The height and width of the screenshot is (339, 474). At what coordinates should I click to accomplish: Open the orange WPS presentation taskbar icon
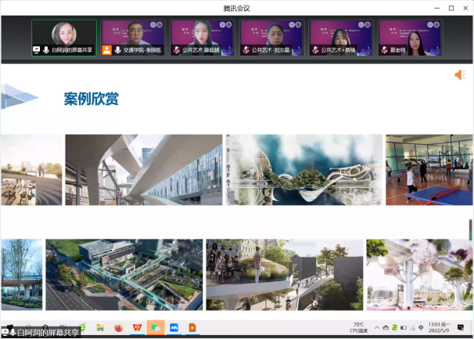[x=192, y=327]
